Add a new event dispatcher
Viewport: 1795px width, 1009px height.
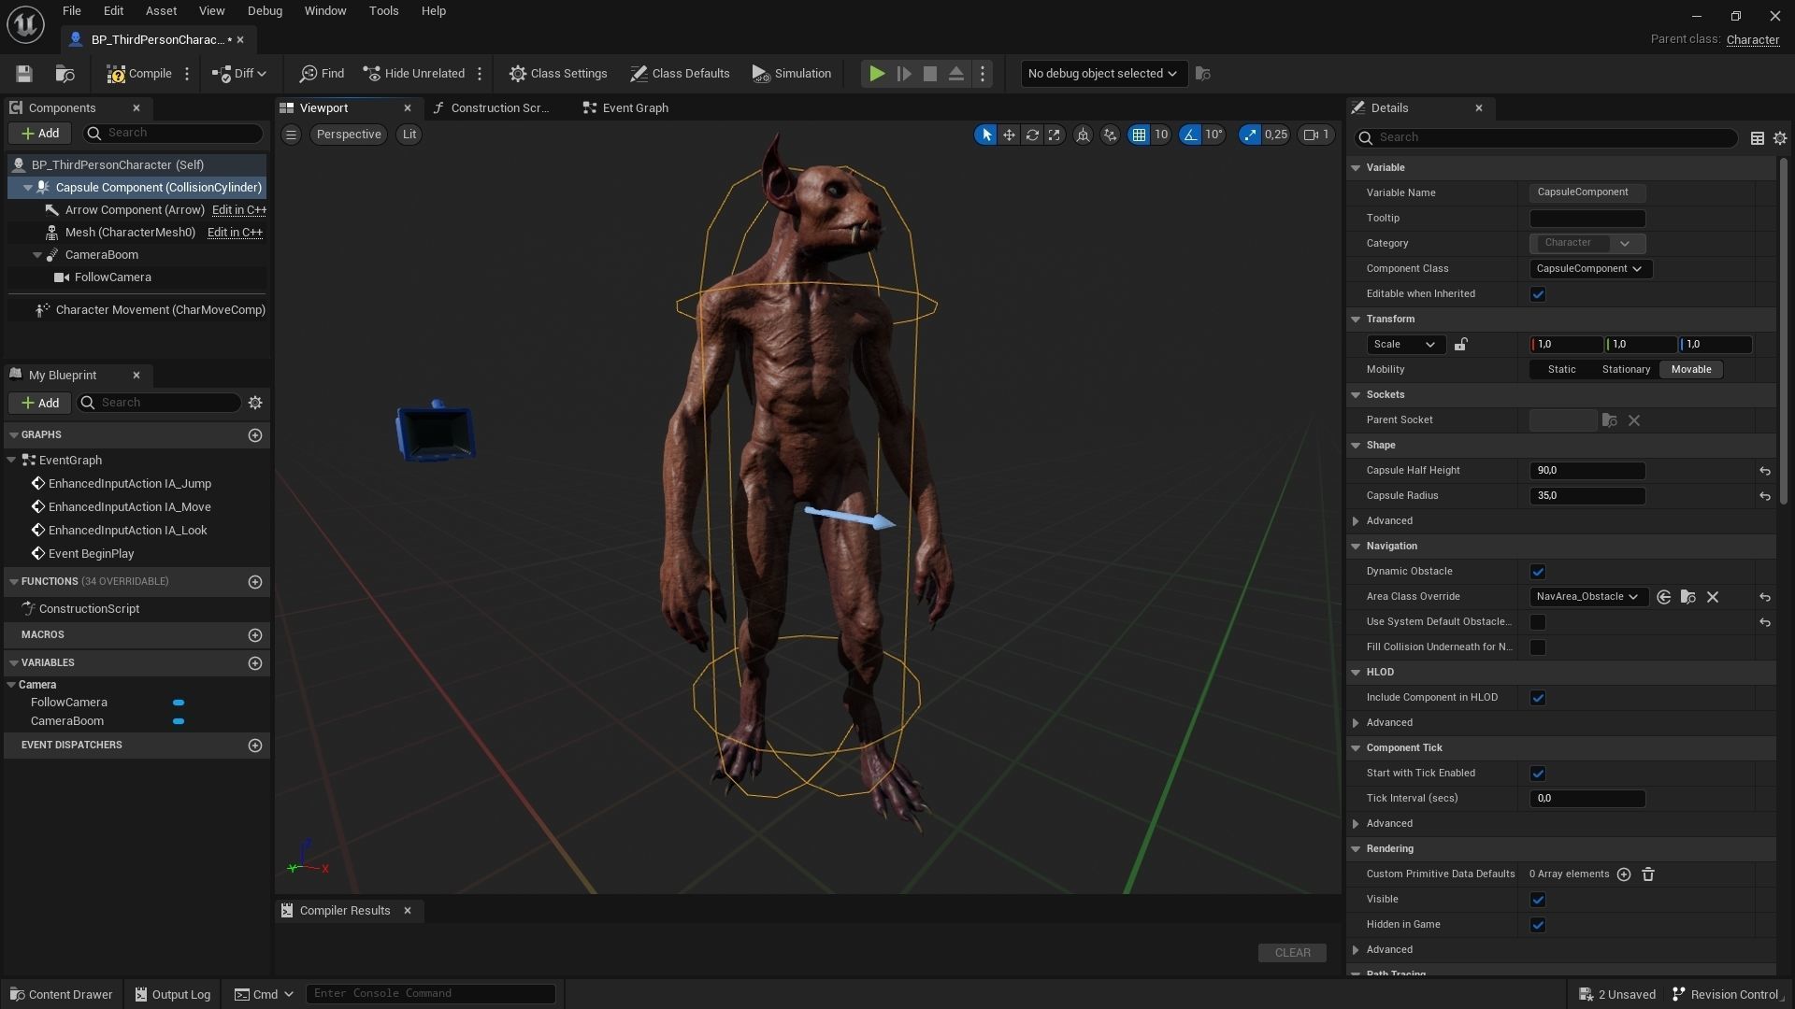click(x=255, y=746)
